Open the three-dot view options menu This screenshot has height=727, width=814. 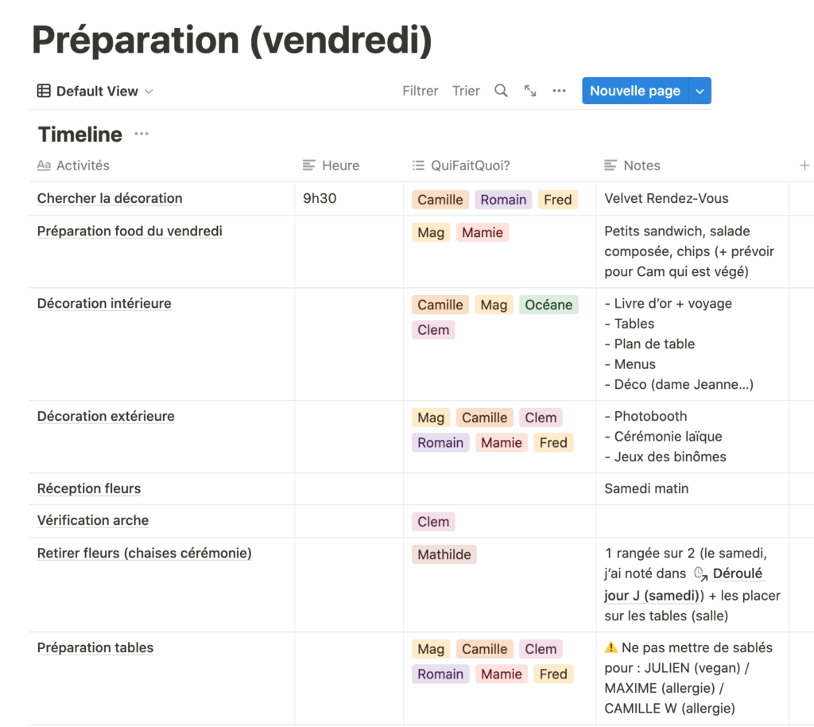tap(560, 91)
